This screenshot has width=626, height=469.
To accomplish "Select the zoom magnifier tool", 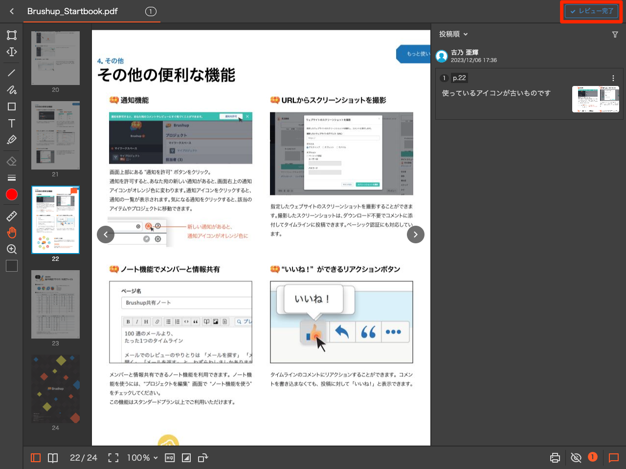I will click(11, 249).
